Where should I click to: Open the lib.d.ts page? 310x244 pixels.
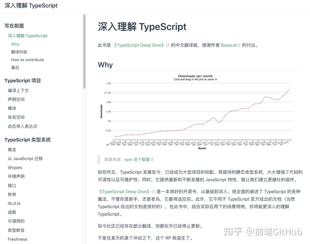(14, 203)
